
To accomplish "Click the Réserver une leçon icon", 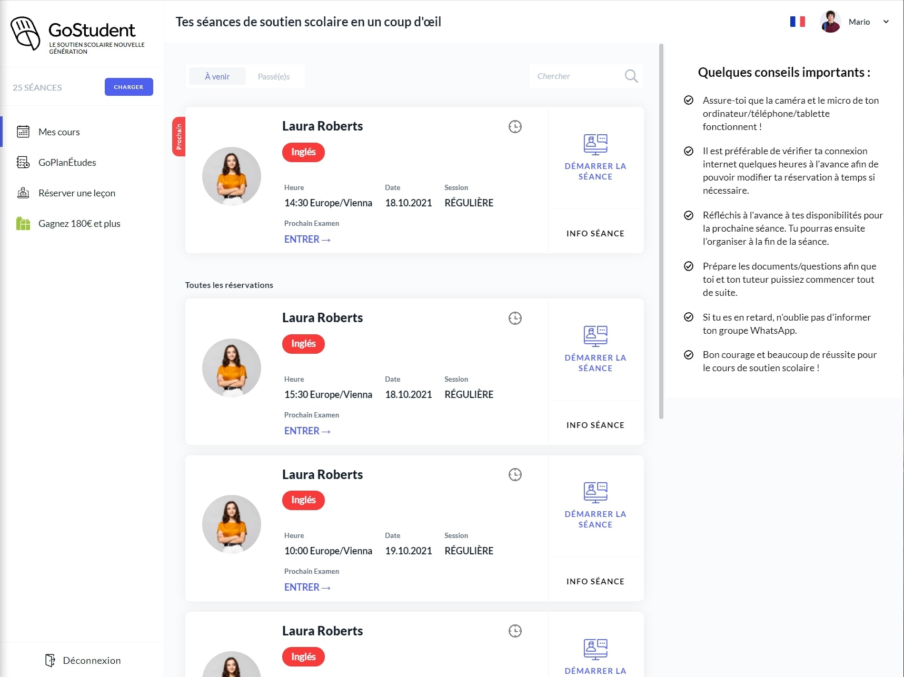I will [x=23, y=193].
